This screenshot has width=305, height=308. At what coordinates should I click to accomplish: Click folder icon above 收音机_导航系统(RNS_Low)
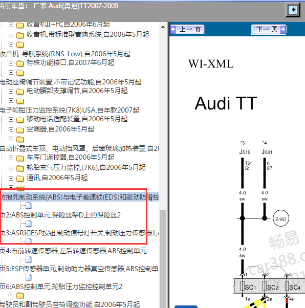20,45
